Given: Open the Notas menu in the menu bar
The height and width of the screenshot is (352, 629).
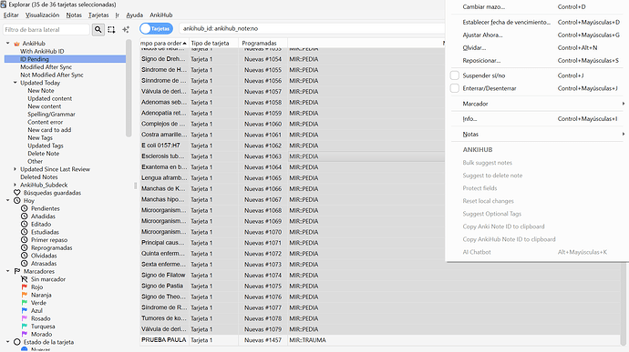Looking at the screenshot, I should [74, 15].
